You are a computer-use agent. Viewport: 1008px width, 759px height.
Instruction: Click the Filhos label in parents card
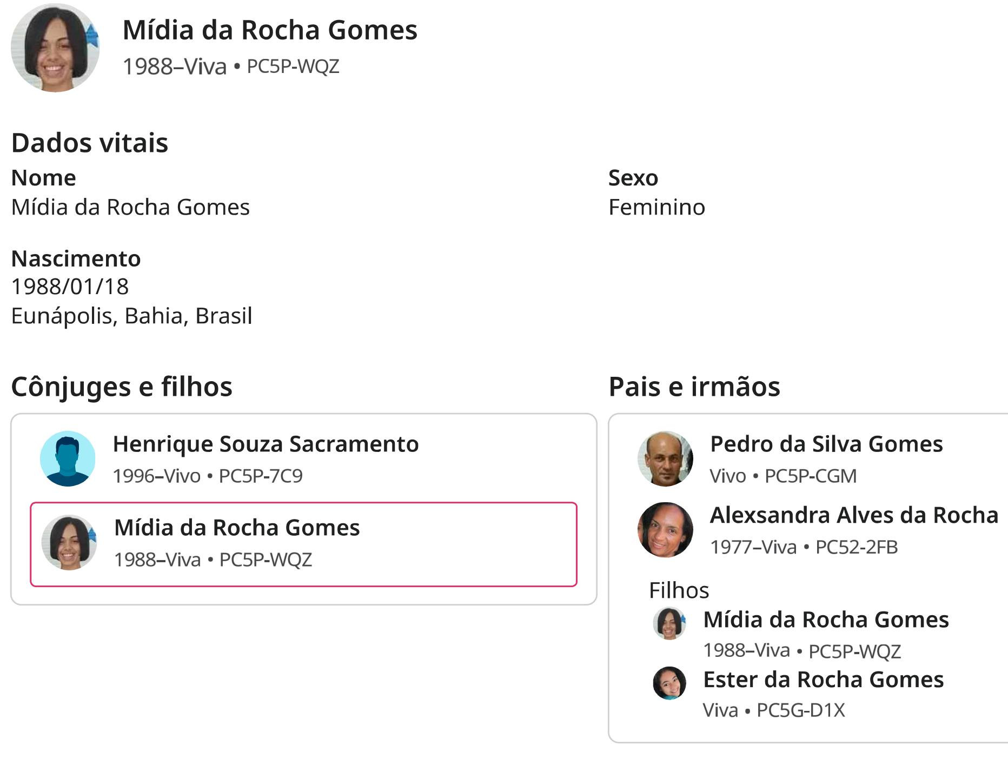coord(679,590)
